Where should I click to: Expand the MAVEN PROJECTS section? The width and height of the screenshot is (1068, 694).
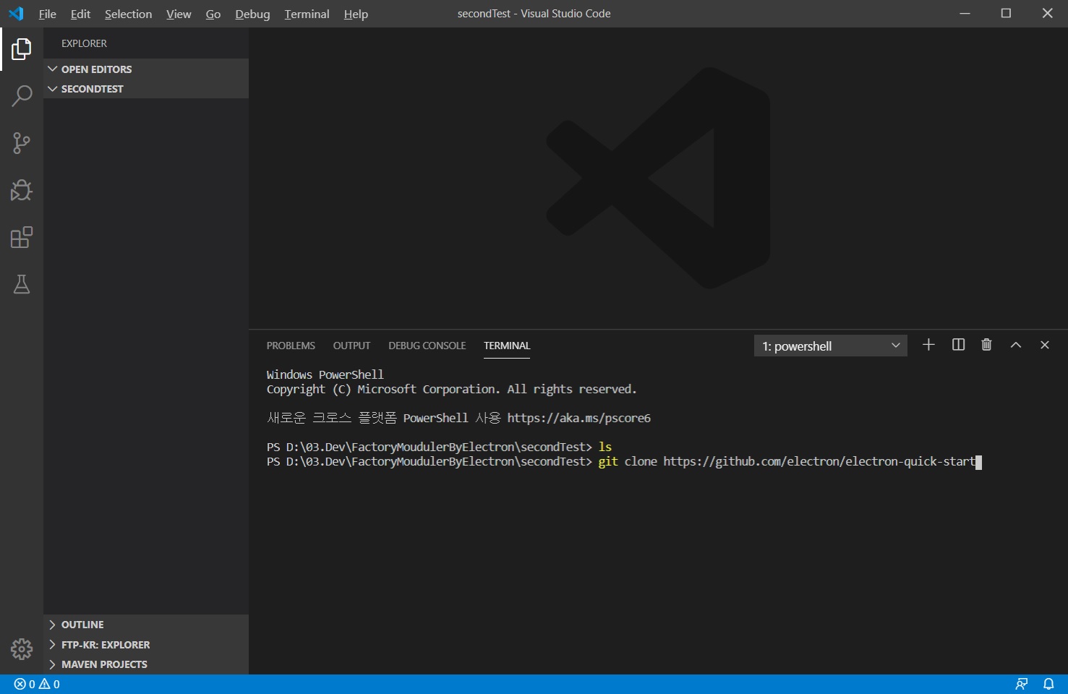click(x=146, y=664)
